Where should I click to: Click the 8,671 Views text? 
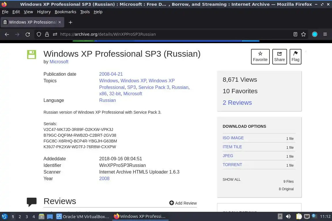point(240,79)
